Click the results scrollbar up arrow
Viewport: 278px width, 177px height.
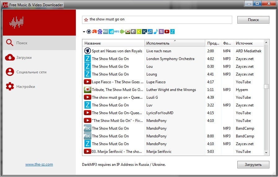pyautogui.click(x=266, y=42)
